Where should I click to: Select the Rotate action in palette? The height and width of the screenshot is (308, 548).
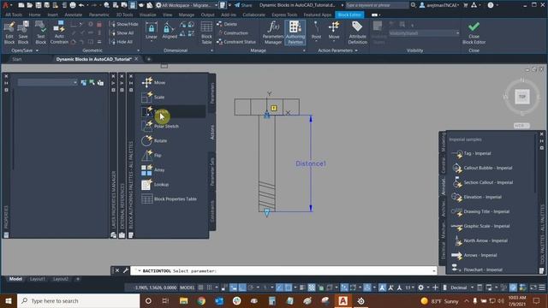click(x=154, y=140)
